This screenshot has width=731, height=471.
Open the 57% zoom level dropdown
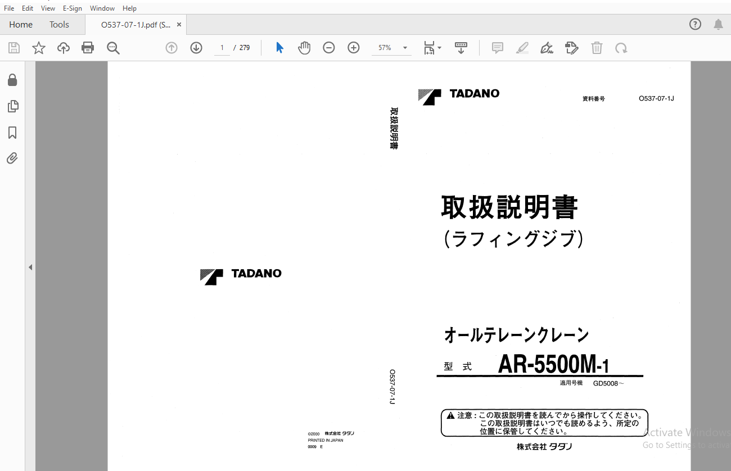[x=391, y=48]
